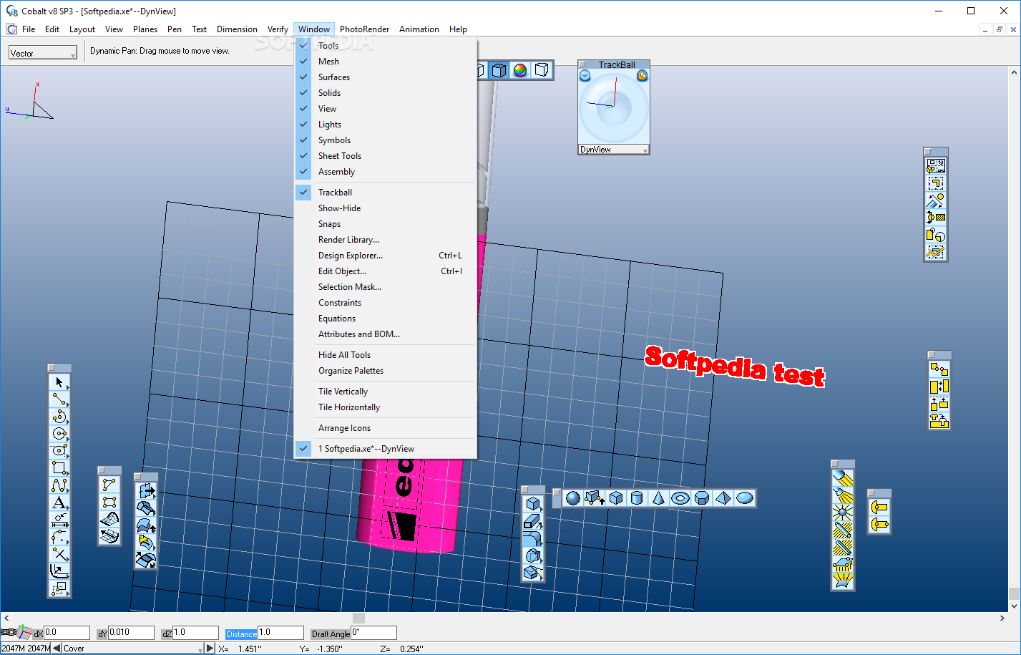Click the rainbow color render sphere icon

[520, 70]
